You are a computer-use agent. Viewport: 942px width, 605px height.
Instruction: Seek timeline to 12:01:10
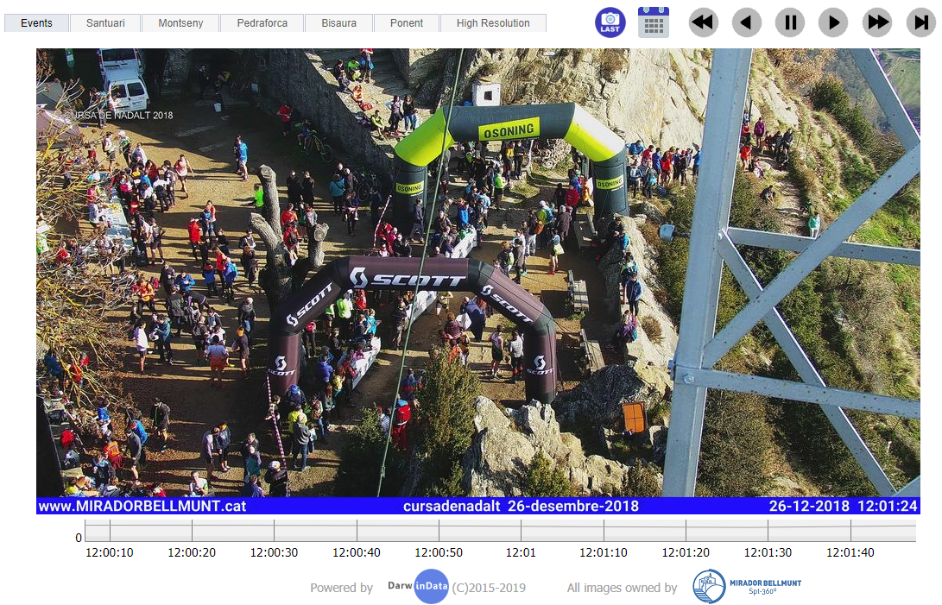[x=604, y=552]
